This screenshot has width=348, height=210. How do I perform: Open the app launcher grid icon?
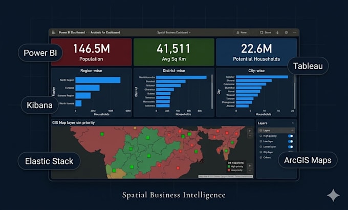[54, 32]
